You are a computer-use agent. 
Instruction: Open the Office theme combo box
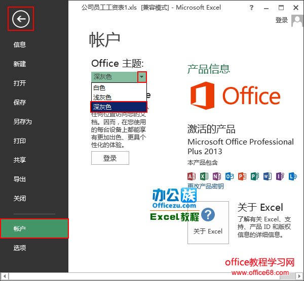119,77
